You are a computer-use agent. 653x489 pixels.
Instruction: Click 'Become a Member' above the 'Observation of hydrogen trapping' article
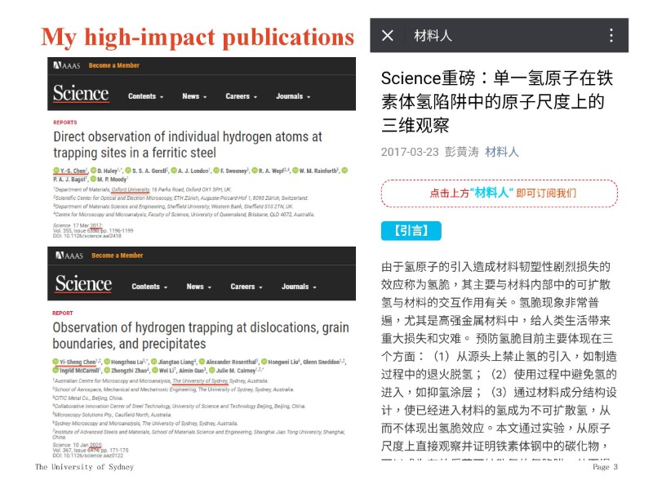118,256
